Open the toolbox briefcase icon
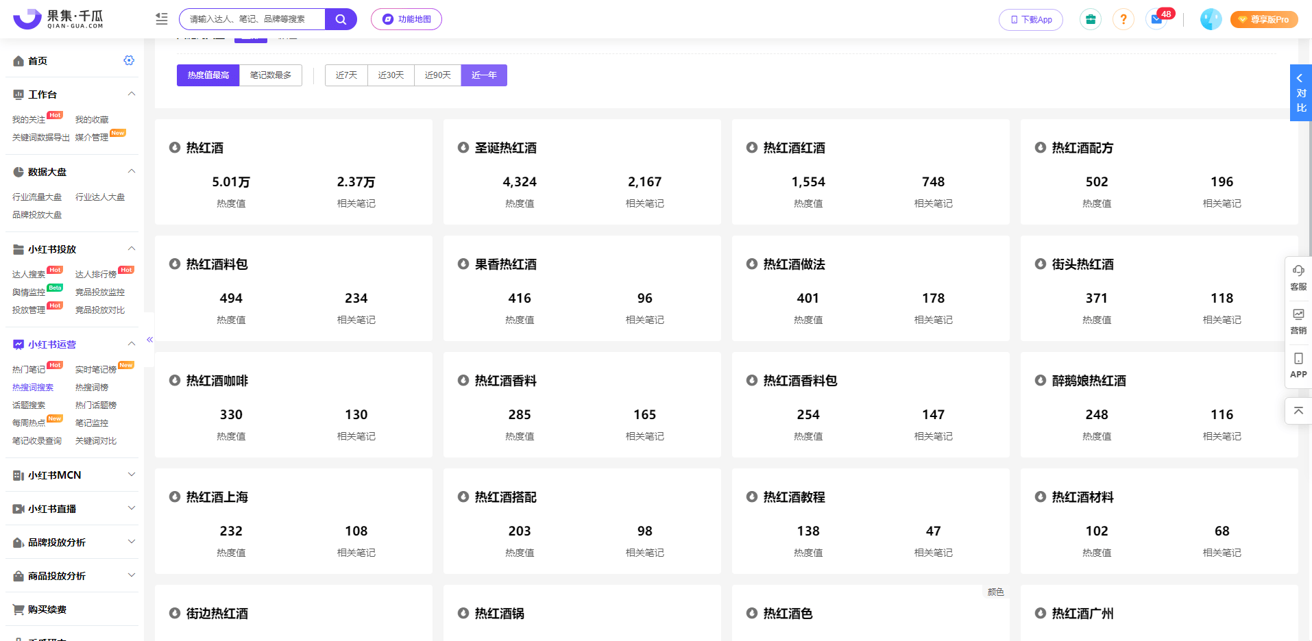 1091,19
